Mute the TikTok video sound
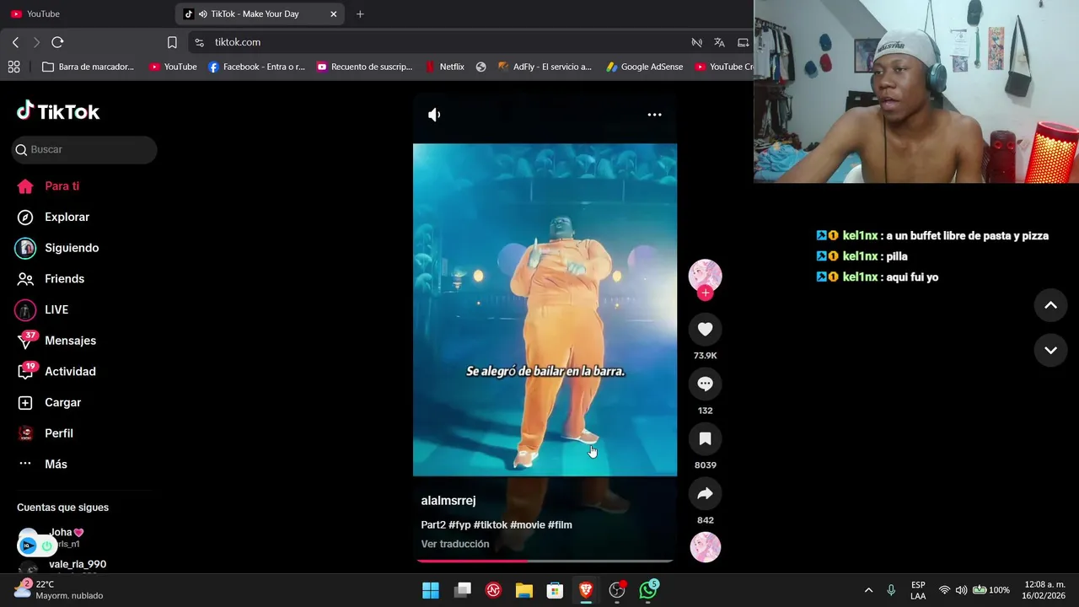Image resolution: width=1079 pixels, height=607 pixels. pyautogui.click(x=434, y=115)
